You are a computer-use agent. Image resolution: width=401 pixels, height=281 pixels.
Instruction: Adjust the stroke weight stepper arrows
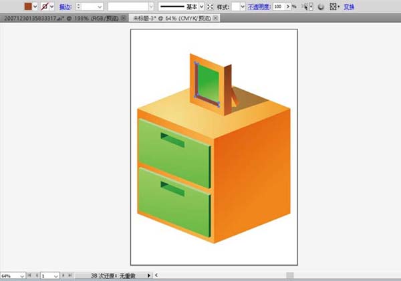point(78,7)
